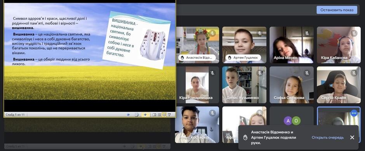Click muted mic icon on Кіра Комарницька tile
The image size is (365, 151).
tap(212, 73)
